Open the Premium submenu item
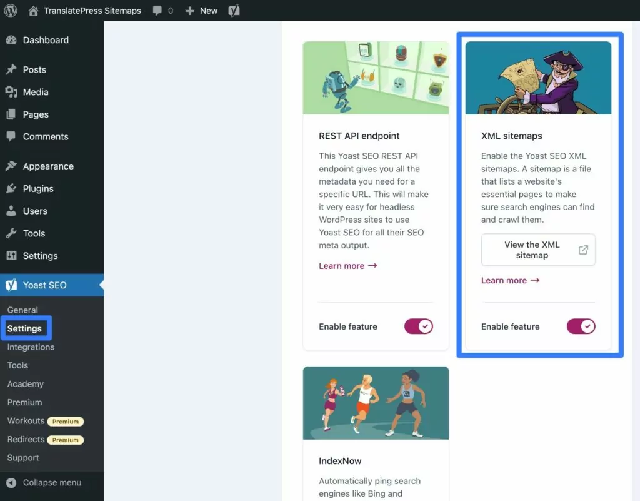 tap(24, 402)
